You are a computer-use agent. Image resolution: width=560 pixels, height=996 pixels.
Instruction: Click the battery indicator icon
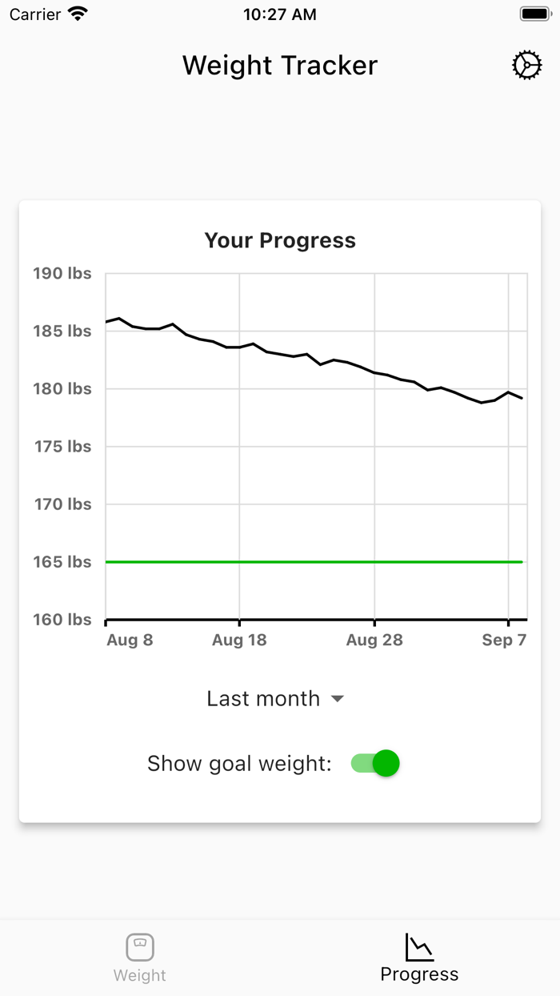tap(534, 13)
